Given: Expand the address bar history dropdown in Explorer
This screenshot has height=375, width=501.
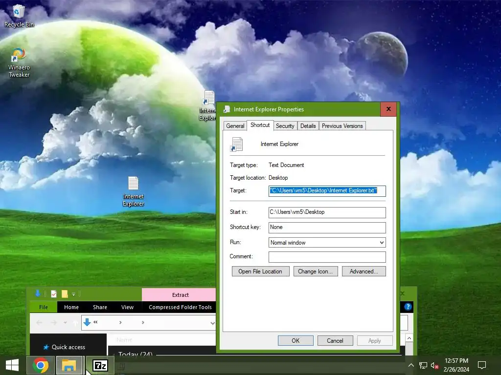Looking at the screenshot, I should click(x=212, y=323).
